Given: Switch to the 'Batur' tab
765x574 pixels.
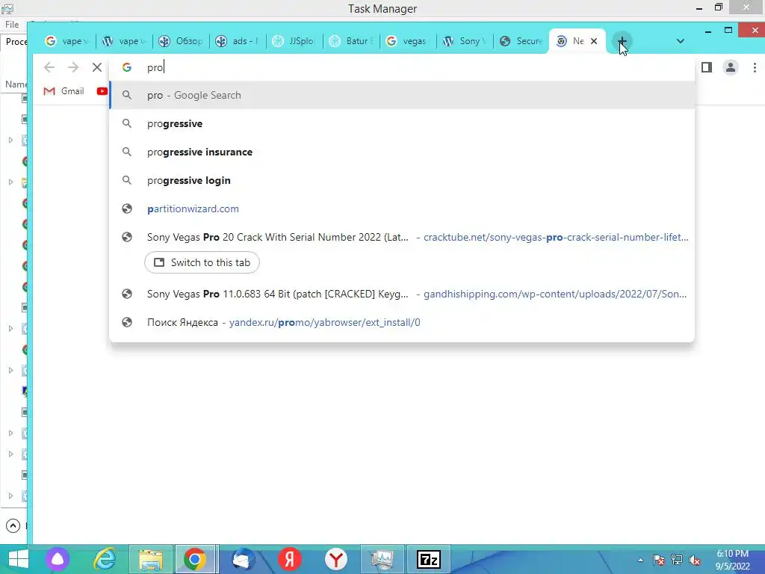Looking at the screenshot, I should (351, 42).
